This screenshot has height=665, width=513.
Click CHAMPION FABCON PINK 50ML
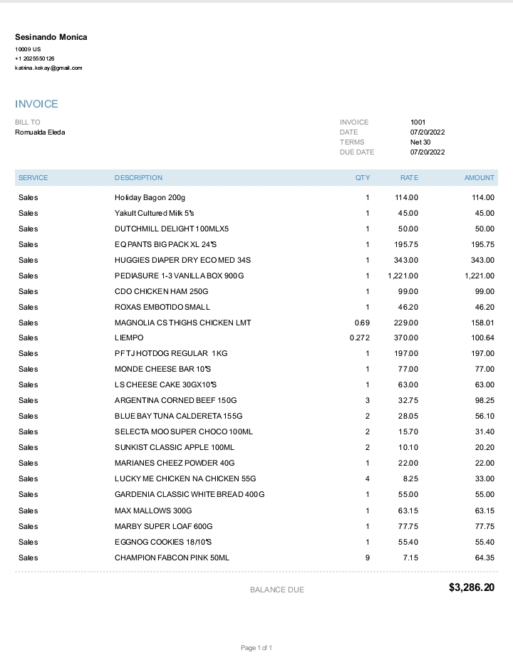[172, 558]
